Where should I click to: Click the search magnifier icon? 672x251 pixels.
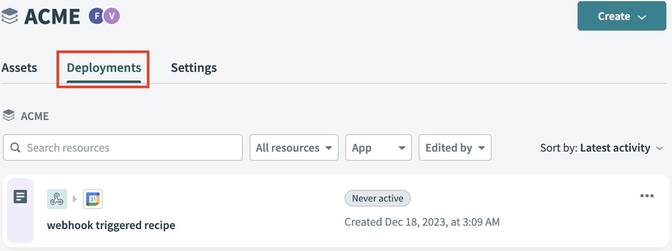[16, 148]
